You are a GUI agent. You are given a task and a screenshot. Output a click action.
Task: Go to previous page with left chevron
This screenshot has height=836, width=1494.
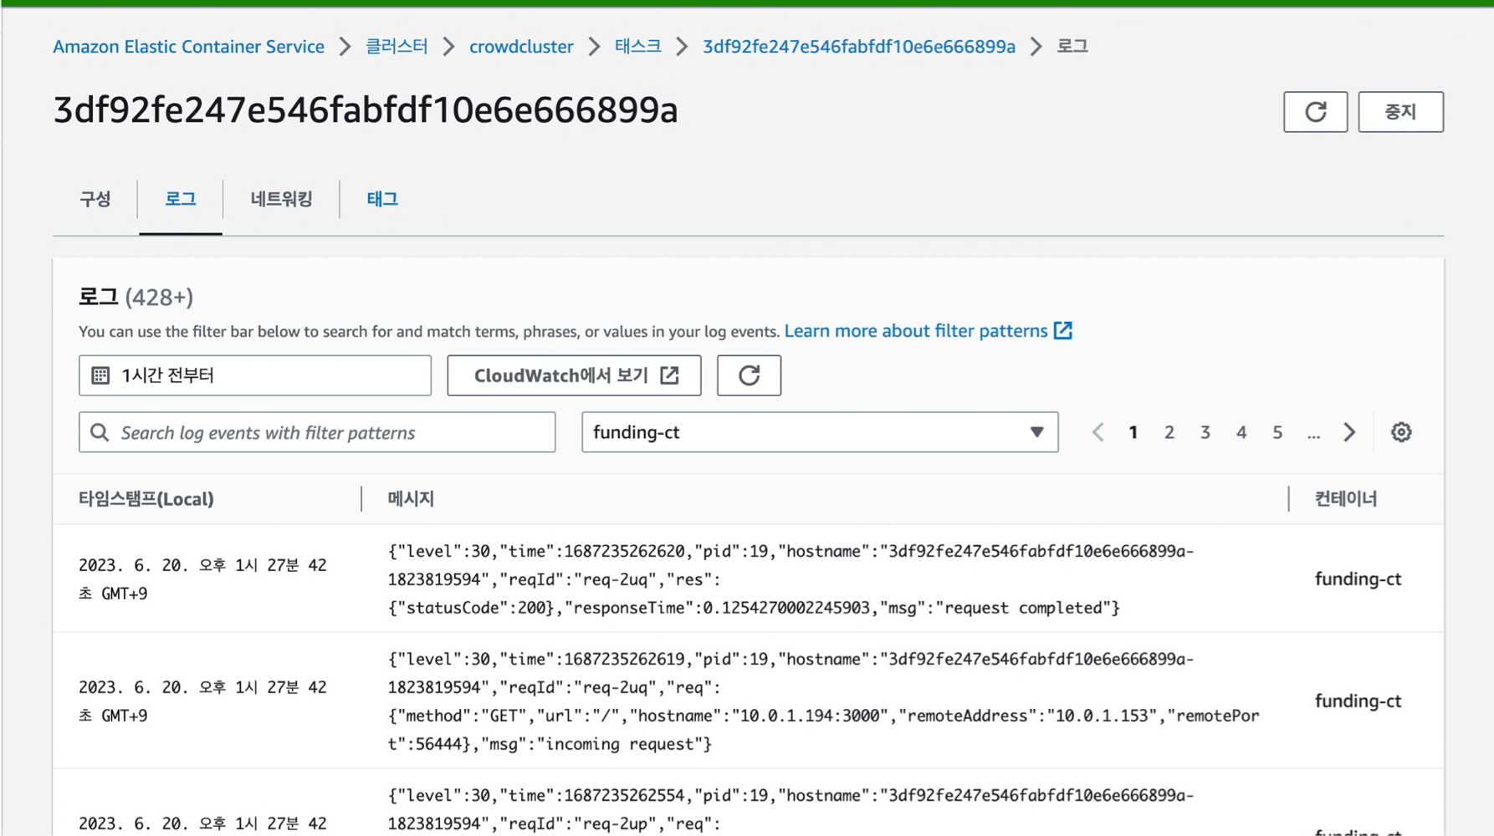point(1098,432)
